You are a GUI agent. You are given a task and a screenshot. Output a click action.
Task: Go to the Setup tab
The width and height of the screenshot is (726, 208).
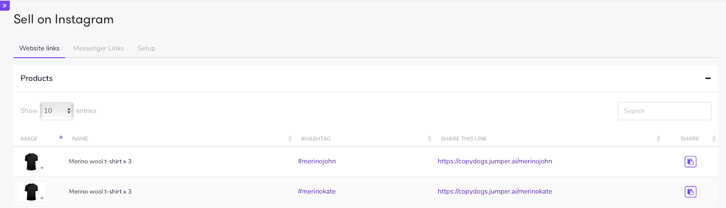click(146, 48)
